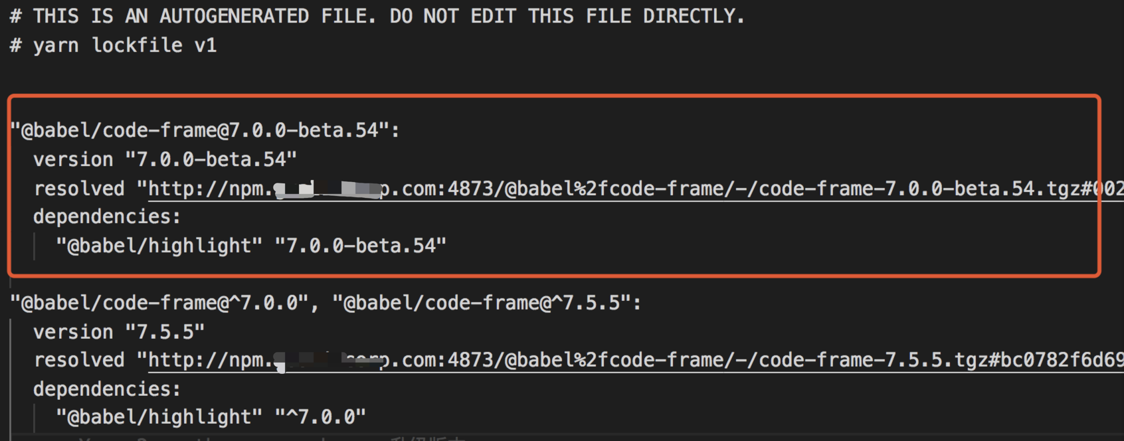
Task: Click the word resolved in second entry
Action: [x=79, y=360]
